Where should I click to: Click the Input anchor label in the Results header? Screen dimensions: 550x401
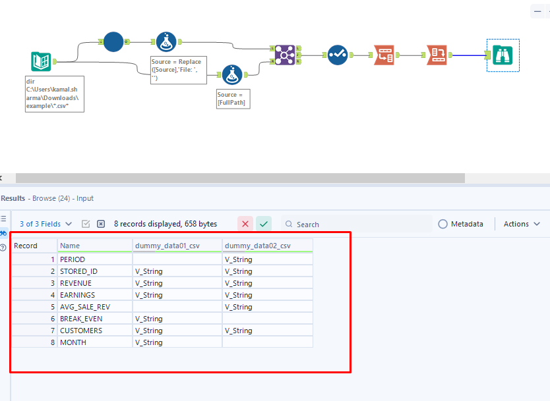pyautogui.click(x=86, y=198)
